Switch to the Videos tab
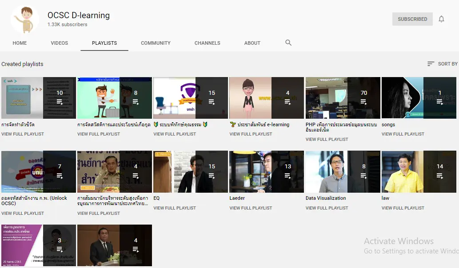 (60, 43)
